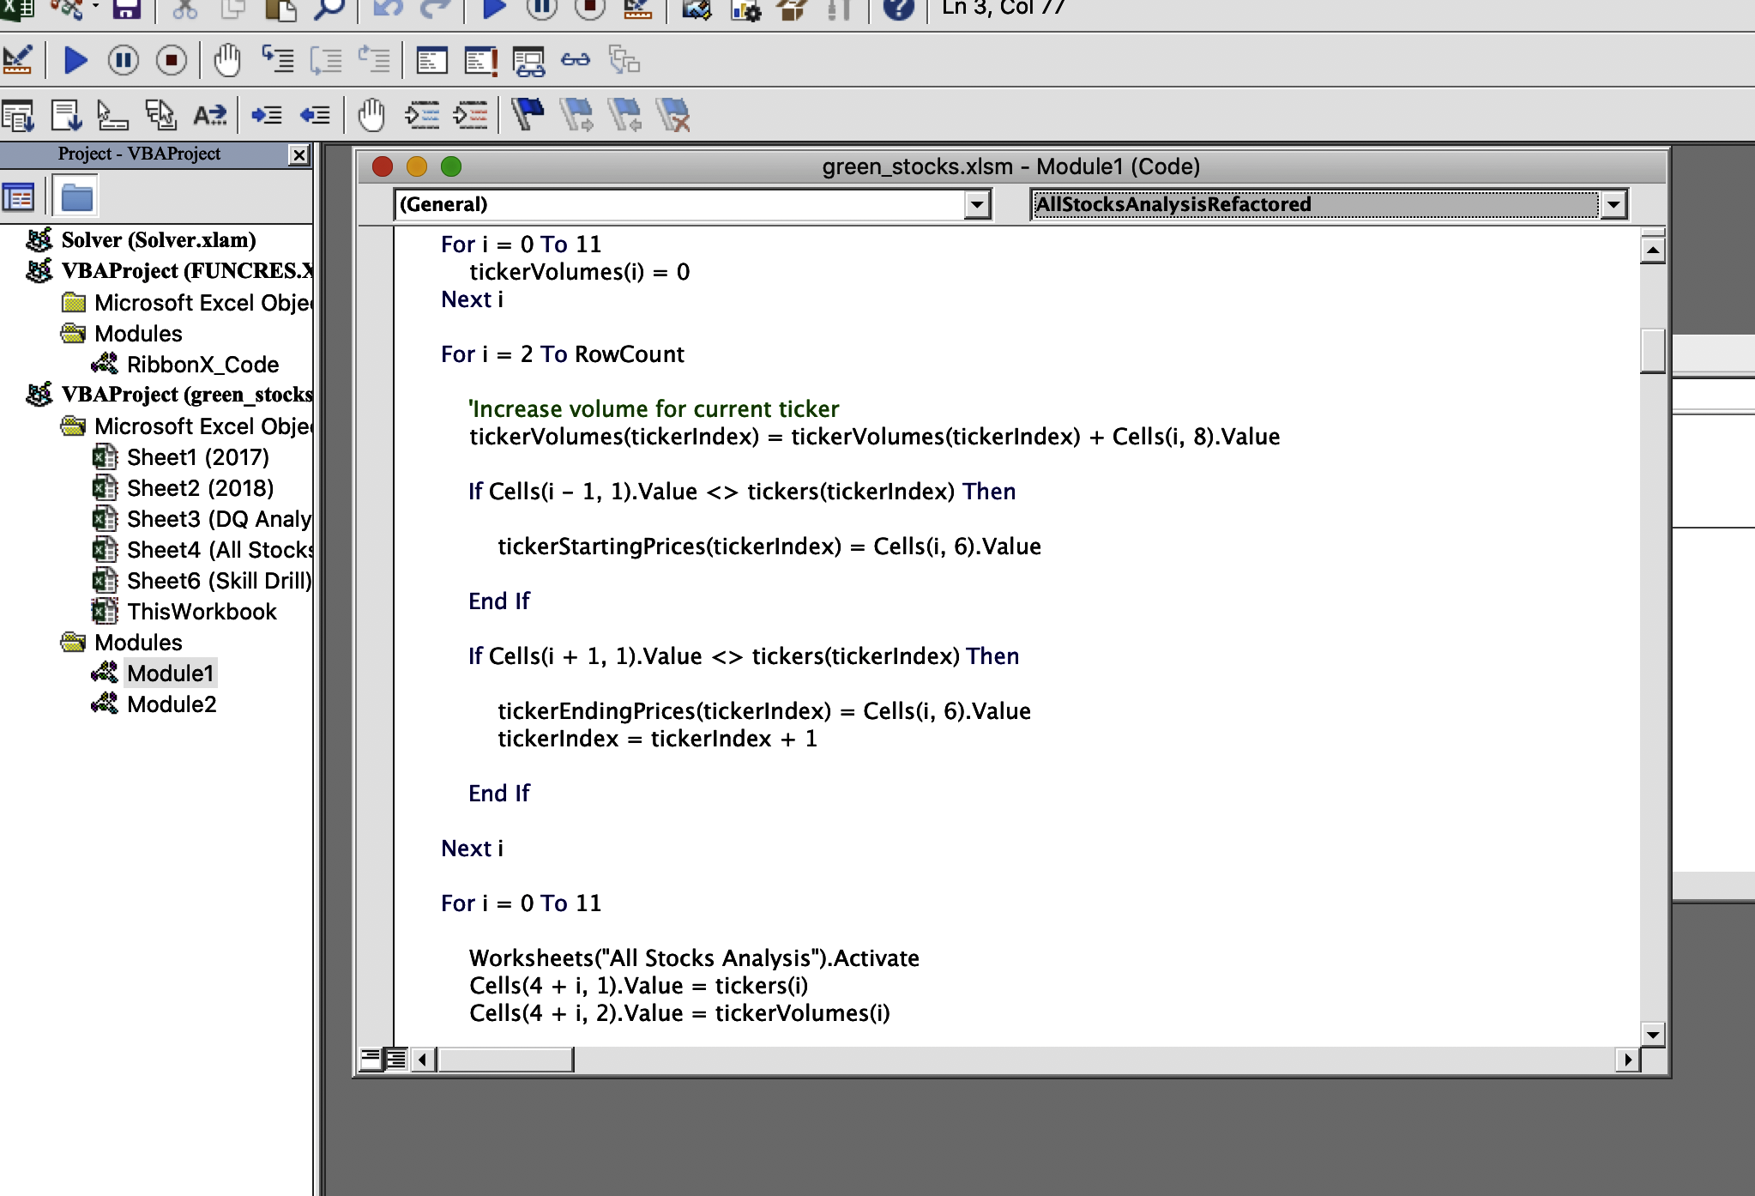Toggle breakpoint with the hand icon in Debug toolbar
This screenshot has height=1196, width=1755.
(x=226, y=61)
